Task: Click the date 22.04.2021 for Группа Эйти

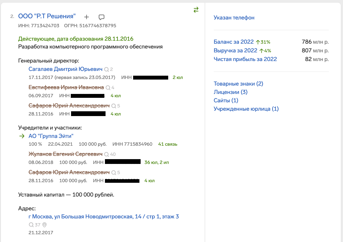Action: point(60,144)
